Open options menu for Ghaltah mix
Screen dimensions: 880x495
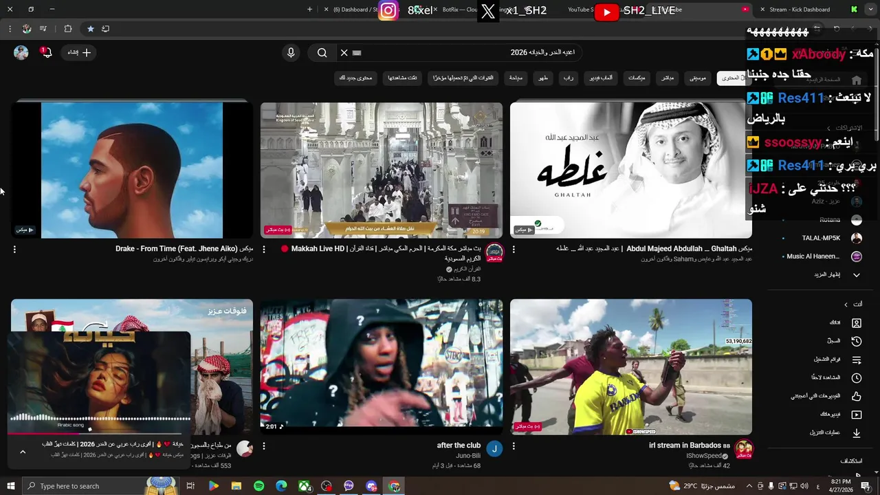point(514,250)
